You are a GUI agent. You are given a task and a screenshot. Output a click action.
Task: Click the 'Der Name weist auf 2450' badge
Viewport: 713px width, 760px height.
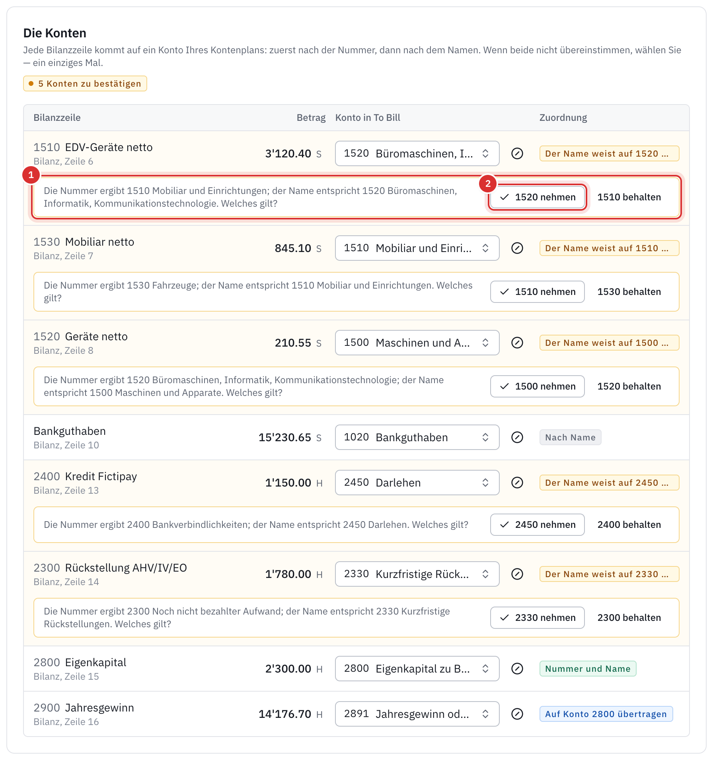pos(609,483)
